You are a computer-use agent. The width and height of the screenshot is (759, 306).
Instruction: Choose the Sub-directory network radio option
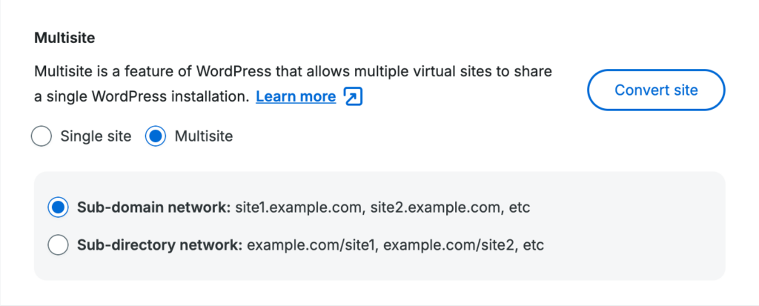tap(58, 245)
